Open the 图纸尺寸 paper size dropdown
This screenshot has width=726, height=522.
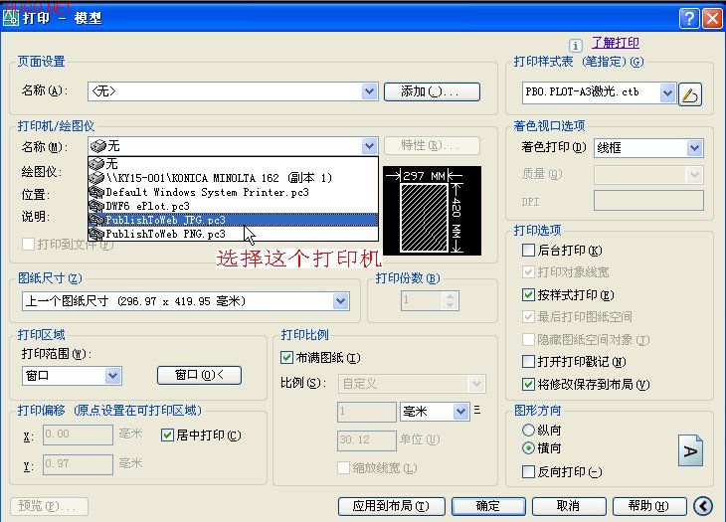pos(340,301)
